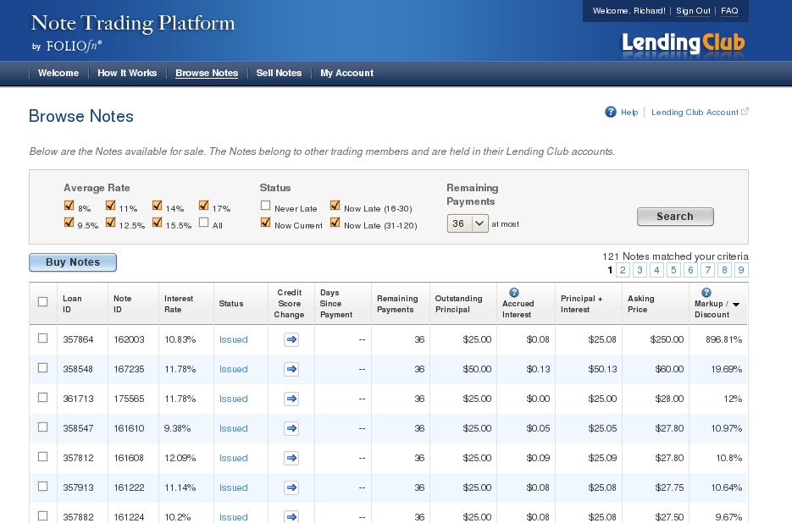
Task: Go to the Browse Notes nav item
Action: coord(207,73)
